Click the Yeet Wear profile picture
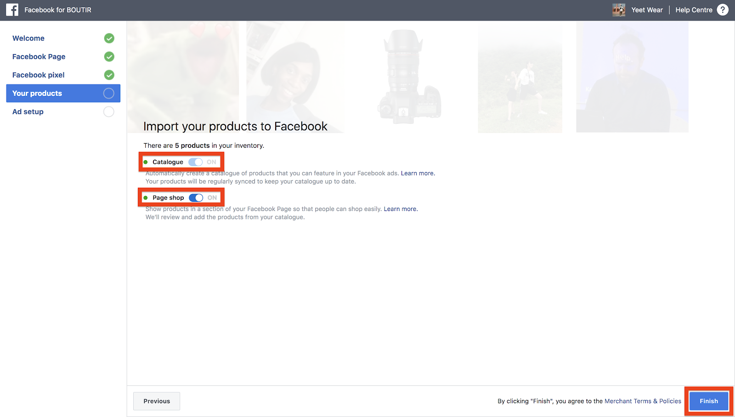This screenshot has height=417, width=735. pyautogui.click(x=619, y=10)
